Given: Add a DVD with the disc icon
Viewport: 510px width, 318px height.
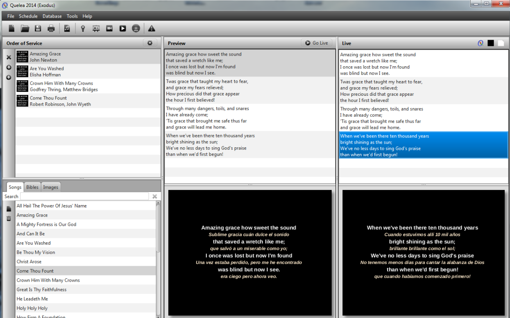Looking at the screenshot, I should click(136, 28).
